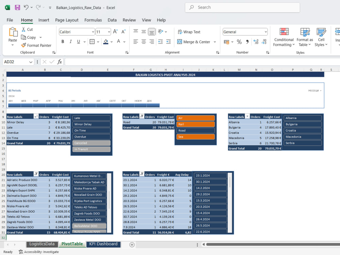The height and width of the screenshot is (255, 340).
Task: Click the Undo arrow icon
Action: click(26, 7)
